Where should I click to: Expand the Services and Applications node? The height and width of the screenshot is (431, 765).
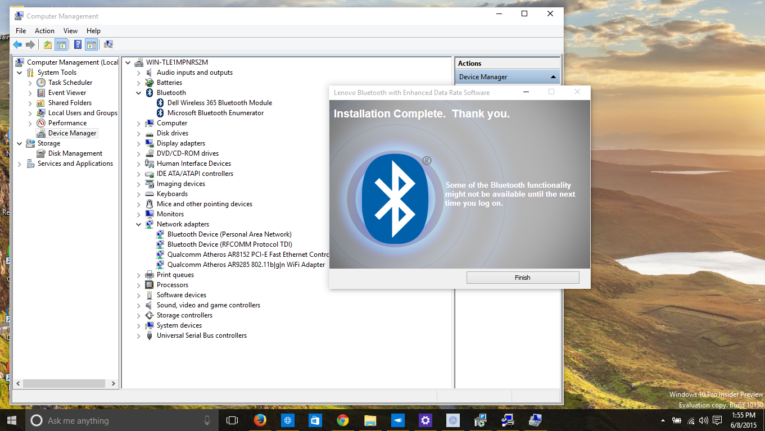[x=20, y=164]
